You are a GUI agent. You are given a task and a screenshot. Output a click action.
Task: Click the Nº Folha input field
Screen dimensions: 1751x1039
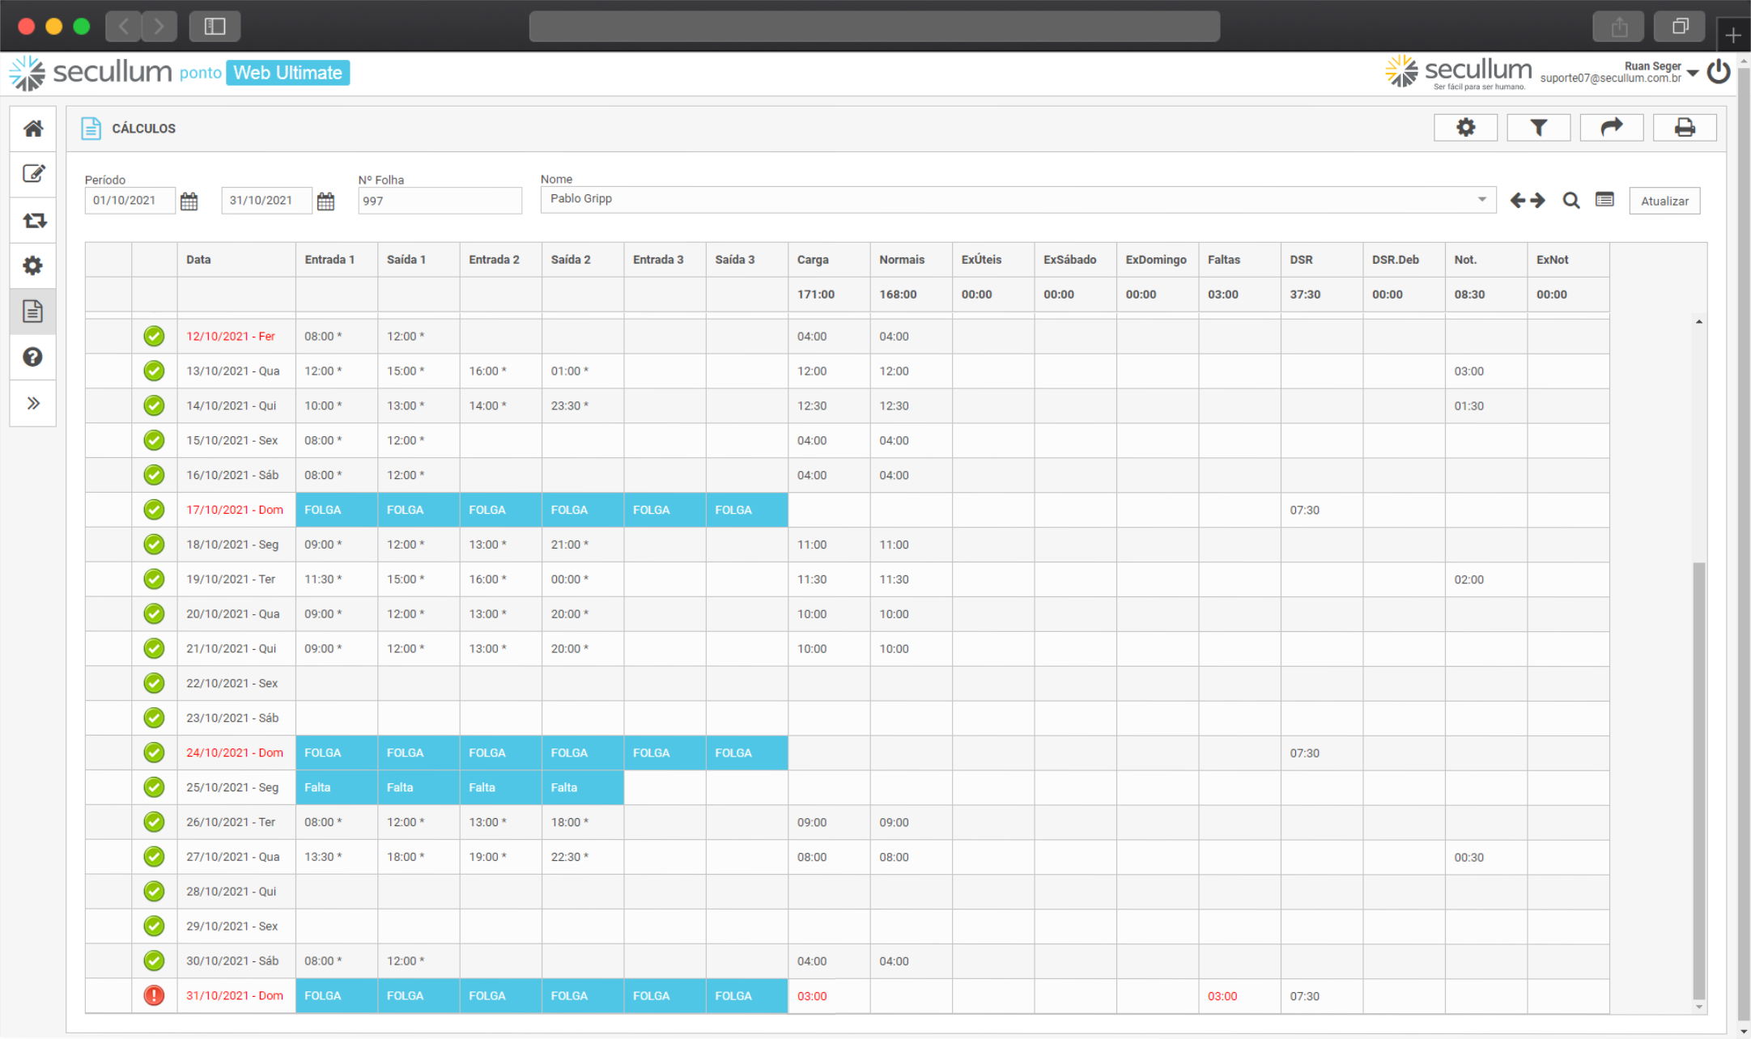(440, 201)
